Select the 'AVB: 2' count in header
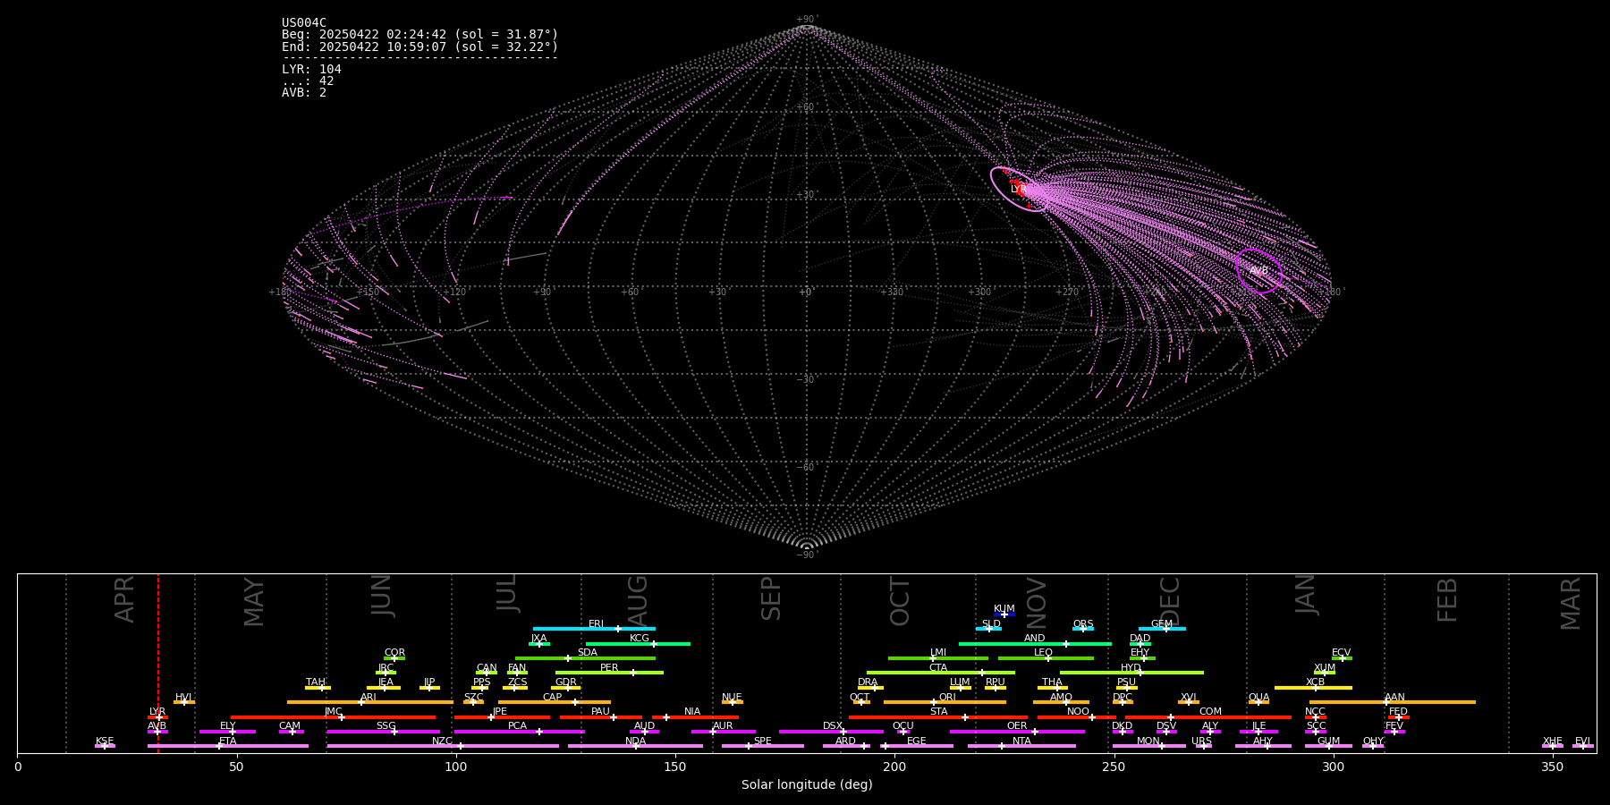Screen dimensions: 1610x805 [304, 93]
